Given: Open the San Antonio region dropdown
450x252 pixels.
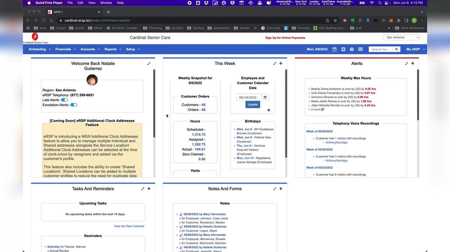Looking at the screenshot, I should (x=401, y=37).
